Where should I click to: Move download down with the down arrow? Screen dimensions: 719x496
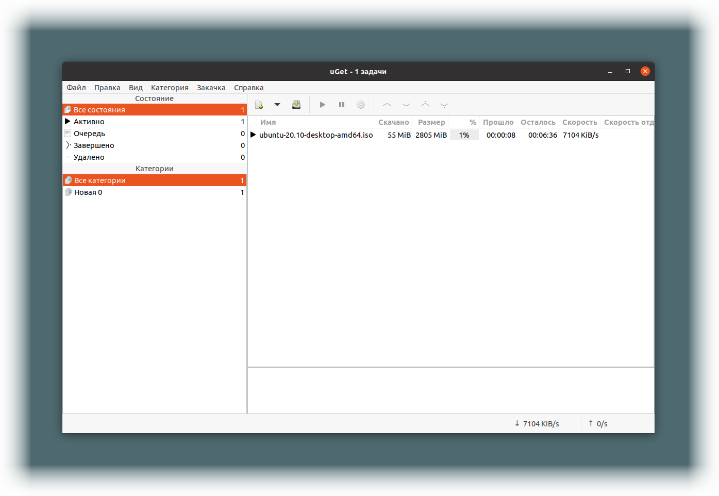click(x=406, y=105)
